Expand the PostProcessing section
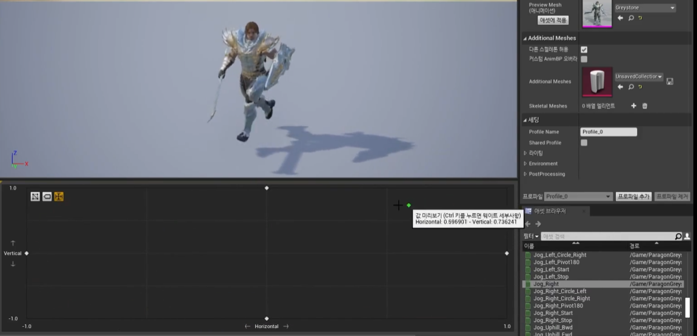The image size is (697, 336). (525, 174)
